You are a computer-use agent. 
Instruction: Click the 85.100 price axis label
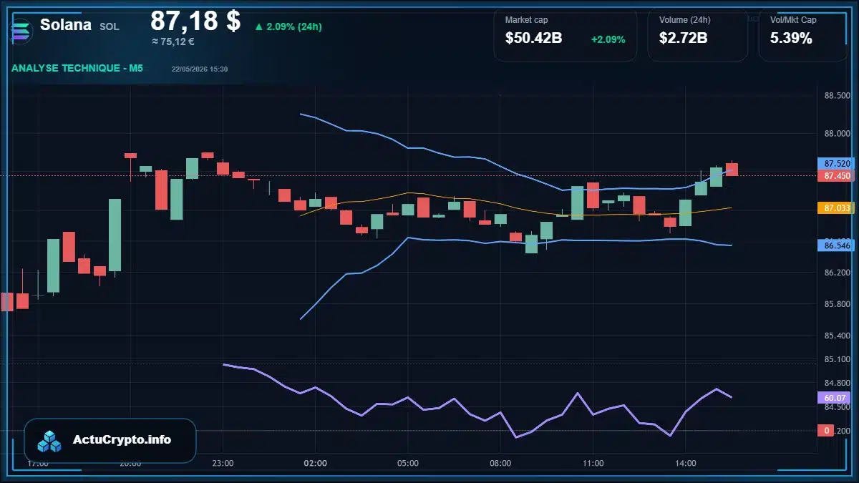click(x=837, y=359)
